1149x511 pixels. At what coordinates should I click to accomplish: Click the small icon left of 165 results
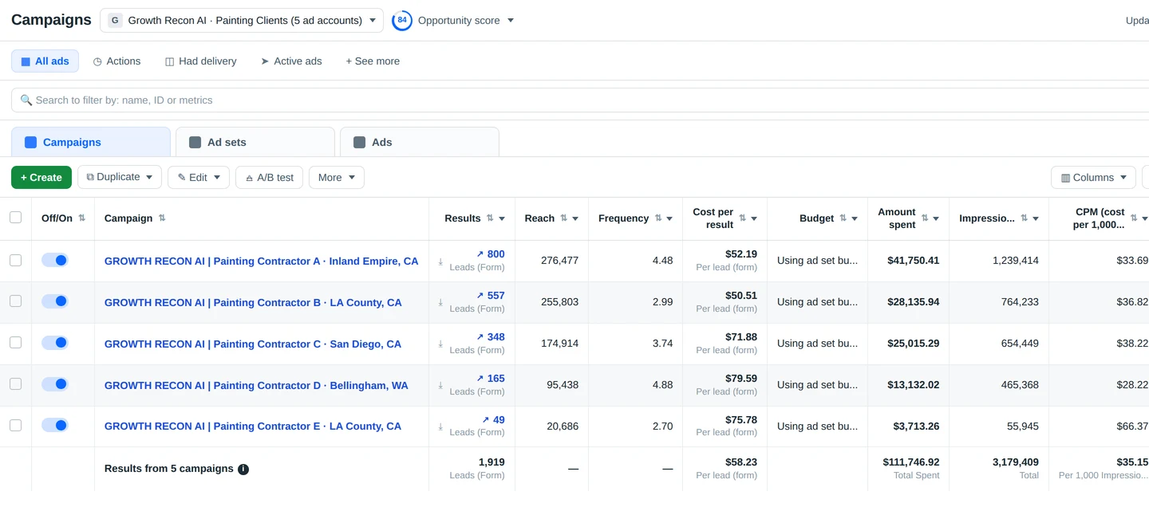pos(440,386)
